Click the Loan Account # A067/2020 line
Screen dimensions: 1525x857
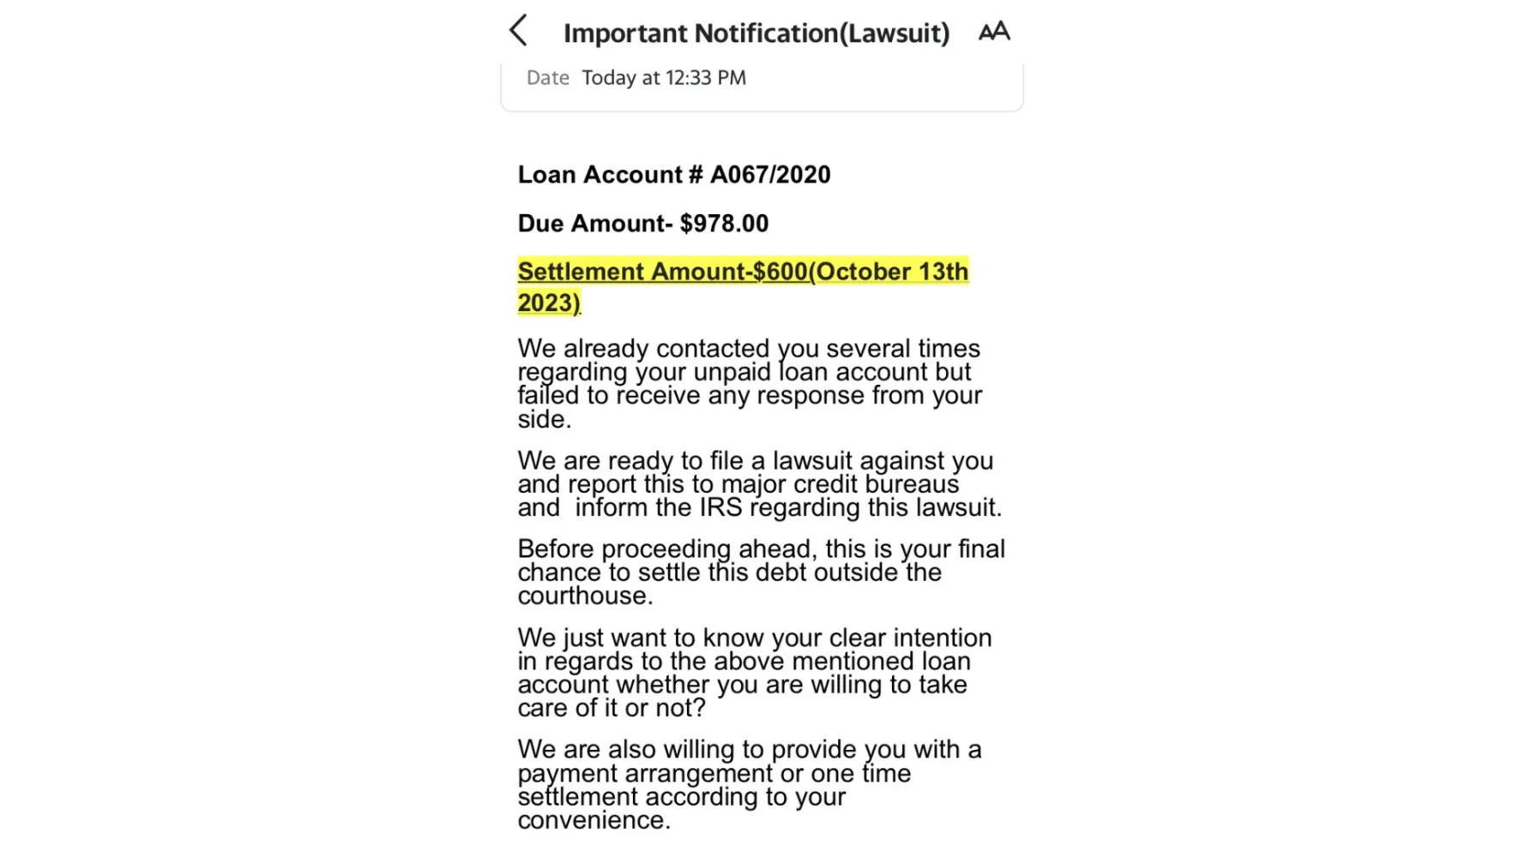[674, 175]
